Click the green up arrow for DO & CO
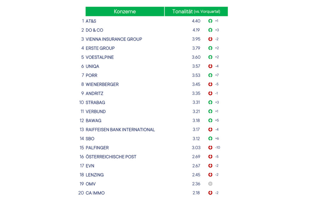 [x=210, y=30]
